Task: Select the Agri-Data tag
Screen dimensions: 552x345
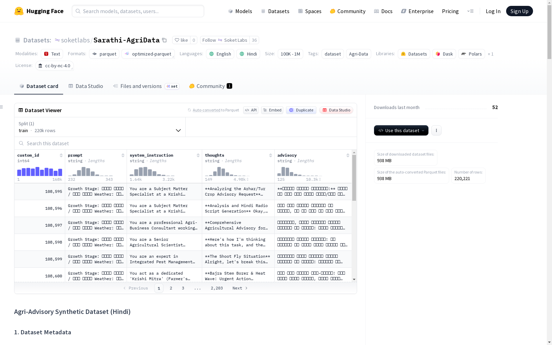Action: (x=358, y=54)
